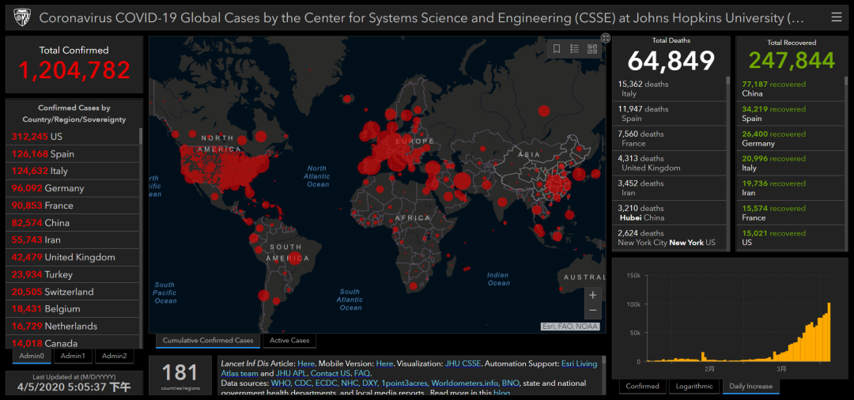
Task: Select US 15,021 recovered entry
Action: pyautogui.click(x=790, y=238)
